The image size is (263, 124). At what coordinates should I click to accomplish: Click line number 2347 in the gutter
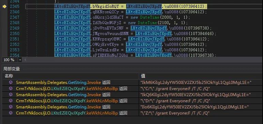pyautogui.click(x=15, y=17)
